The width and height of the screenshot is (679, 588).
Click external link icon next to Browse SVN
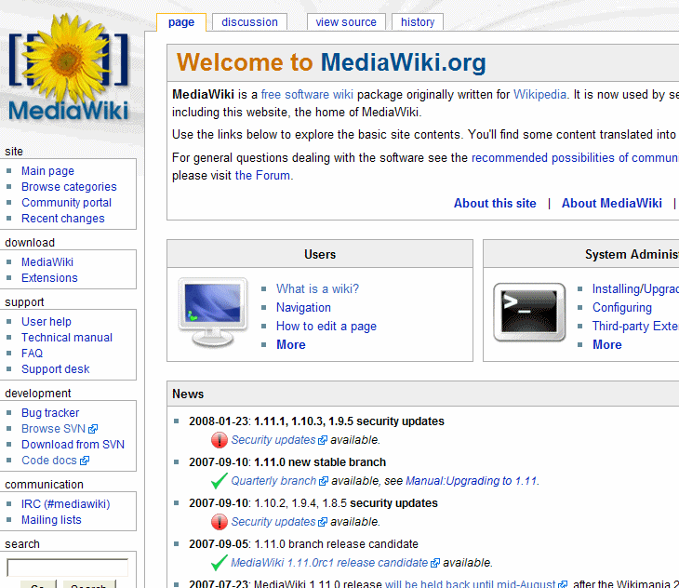tap(93, 429)
